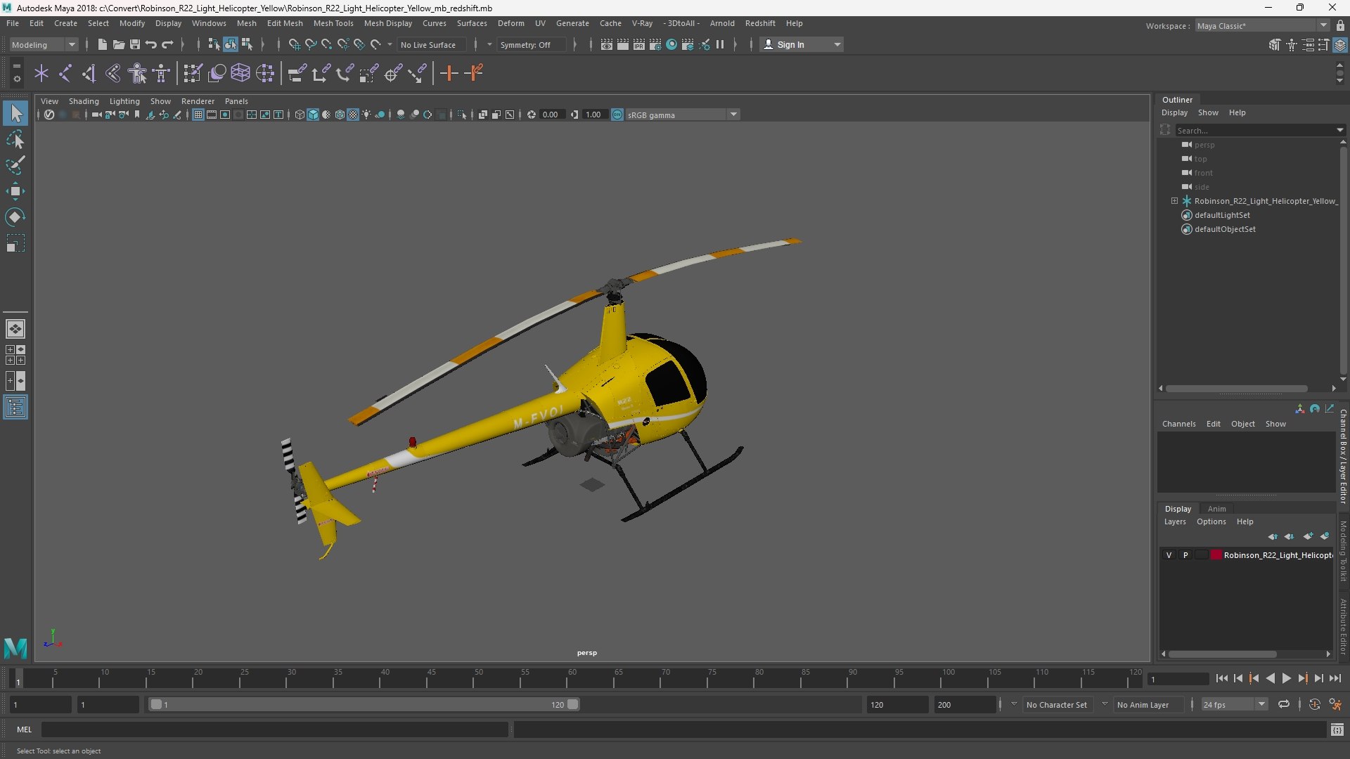Click the Quick Rig character shelf icon
The height and width of the screenshot is (759, 1350).
tap(138, 73)
